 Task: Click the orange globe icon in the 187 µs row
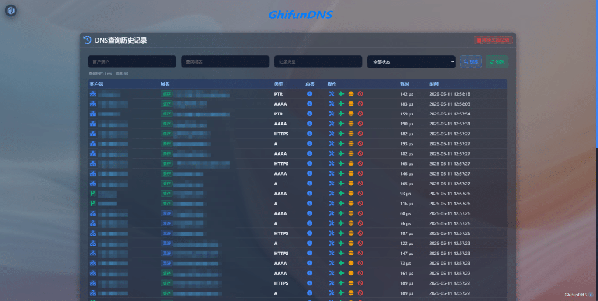click(x=351, y=233)
